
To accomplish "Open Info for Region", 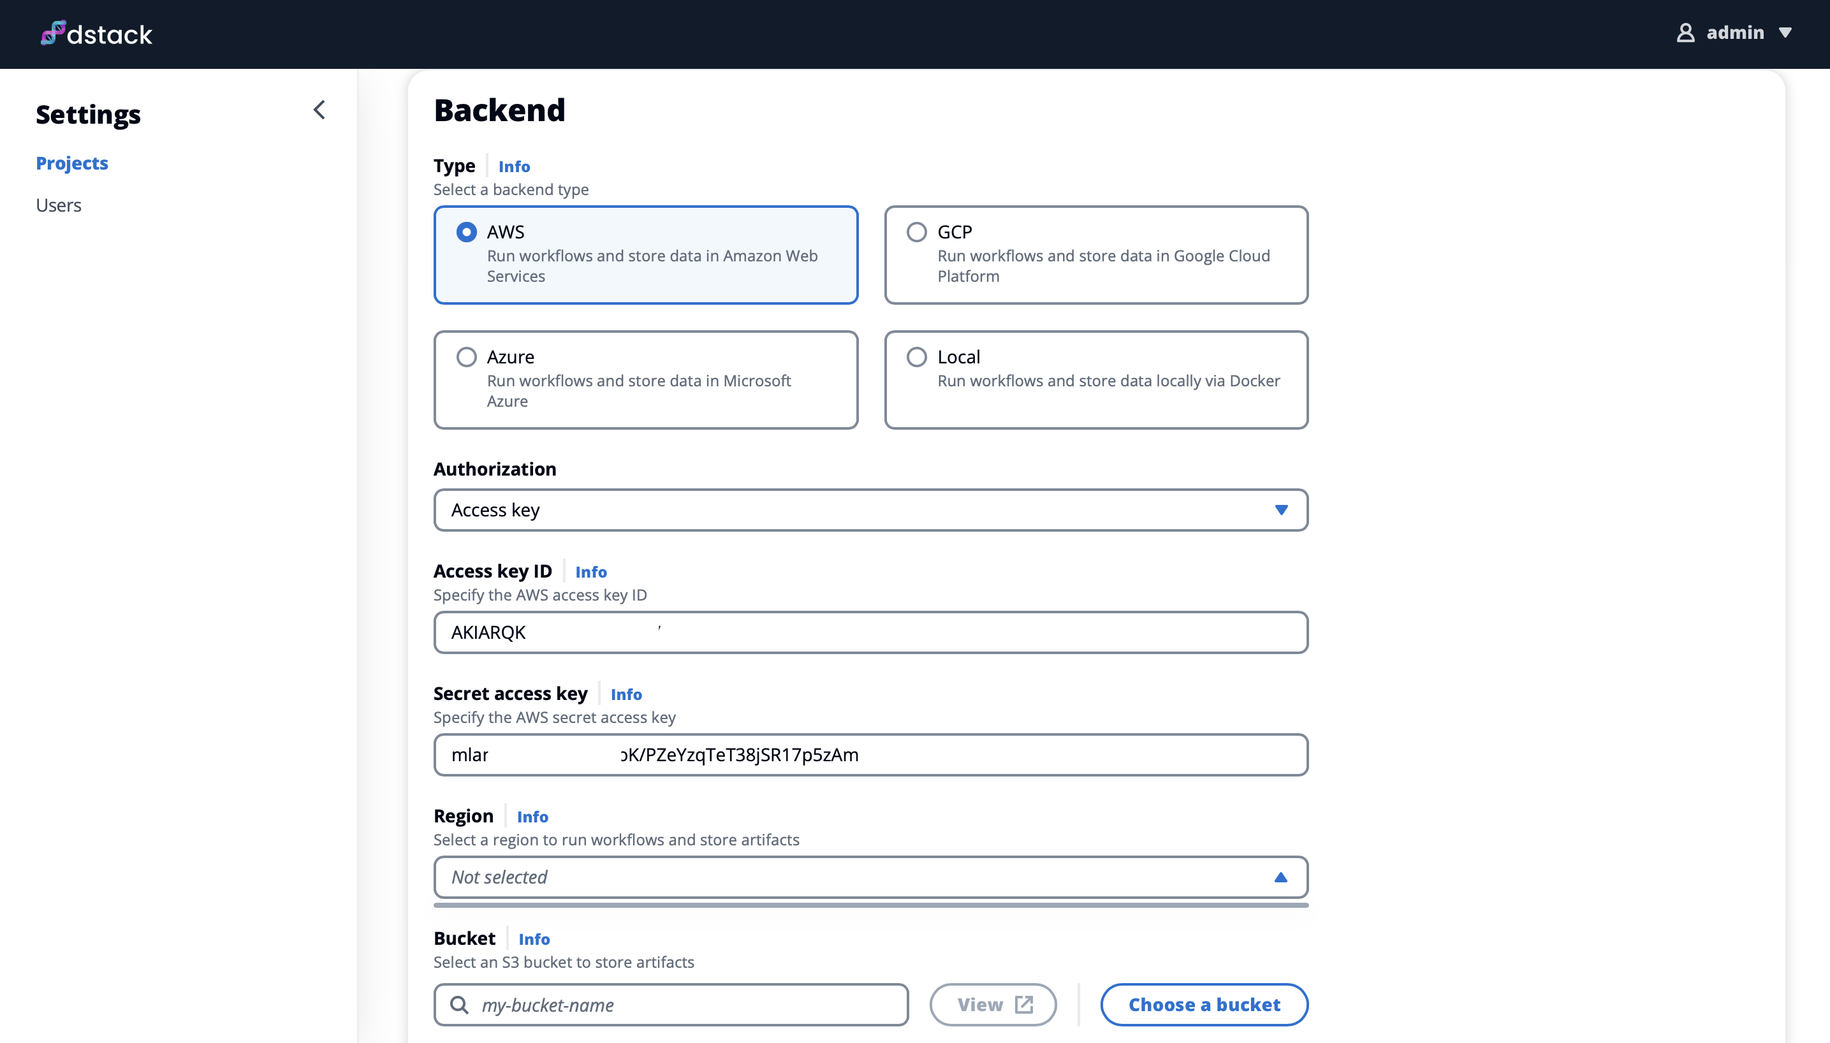I will tap(533, 817).
